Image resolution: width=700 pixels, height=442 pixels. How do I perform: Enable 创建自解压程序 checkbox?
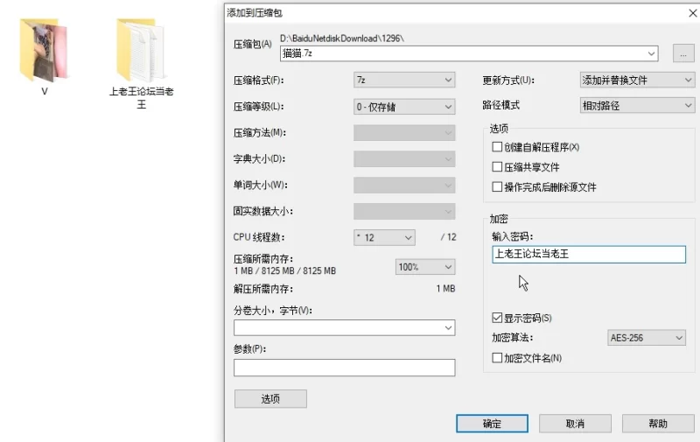(497, 147)
